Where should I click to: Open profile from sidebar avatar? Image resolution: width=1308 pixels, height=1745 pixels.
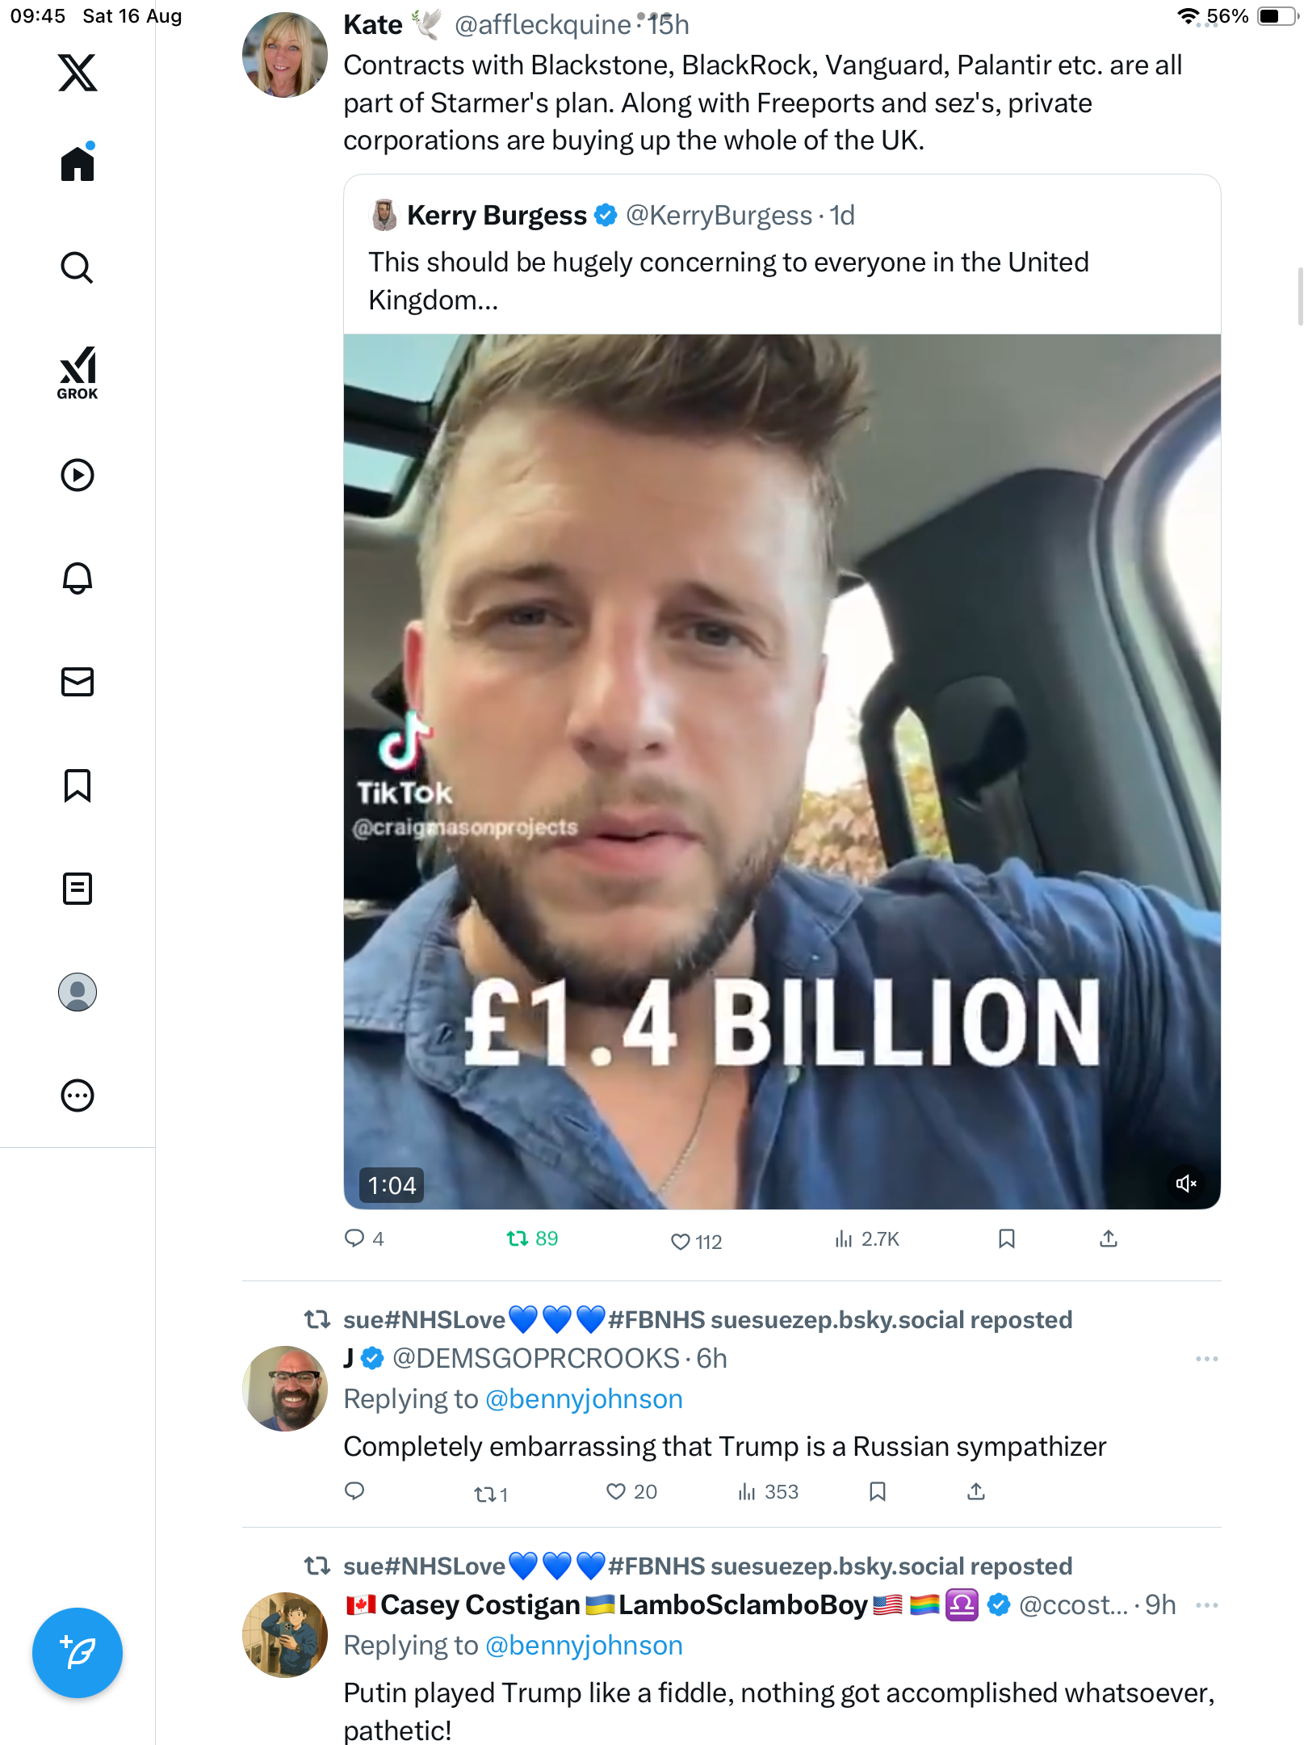78,992
